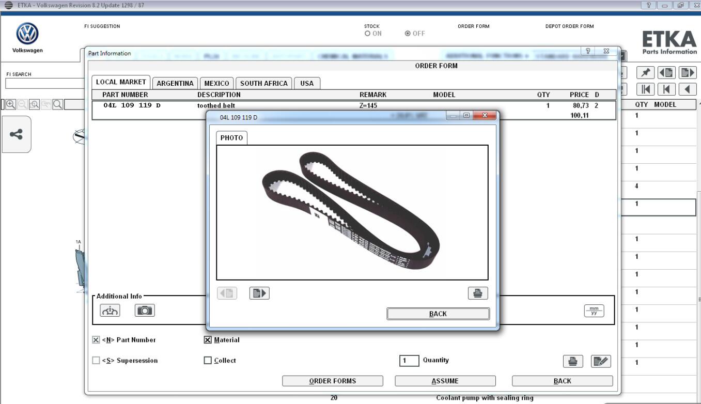Screen dimensions: 701x404
Task: Switch to the ARGENTINA market tab
Action: [x=175, y=83]
